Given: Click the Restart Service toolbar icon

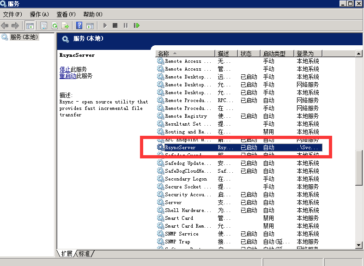Looking at the screenshot, I should (137, 25).
